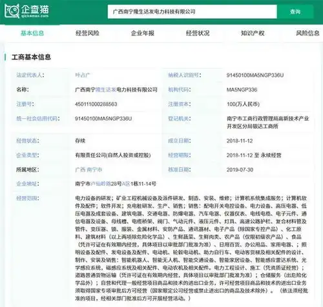Select 统一社会信用代码 value 91450100MA5NGP336U
This screenshot has height=307, width=323.
103,119
